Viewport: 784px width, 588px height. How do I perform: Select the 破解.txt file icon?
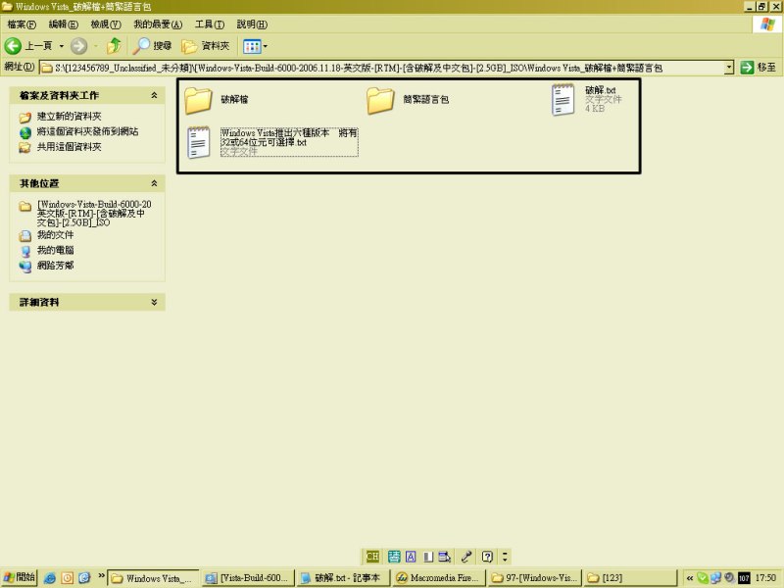coord(563,100)
